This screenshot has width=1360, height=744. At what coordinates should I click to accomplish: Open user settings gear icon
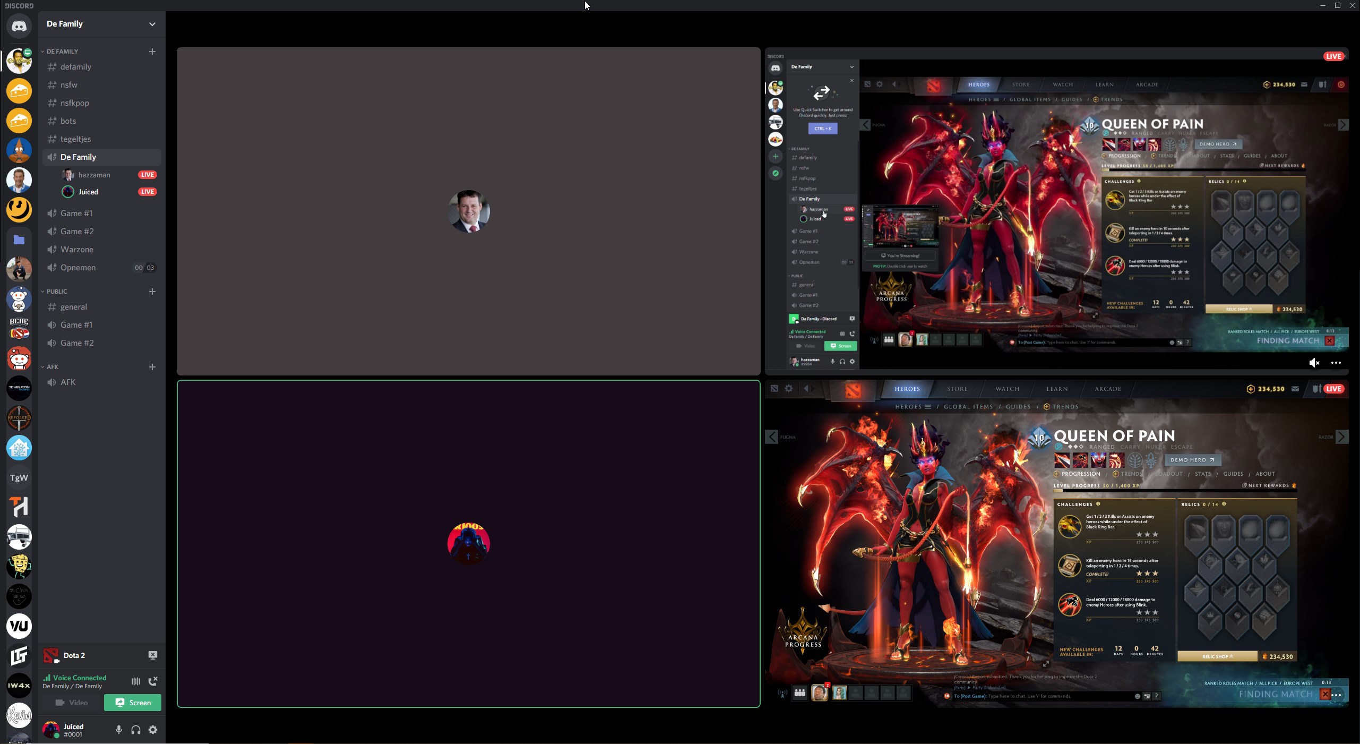(x=153, y=730)
